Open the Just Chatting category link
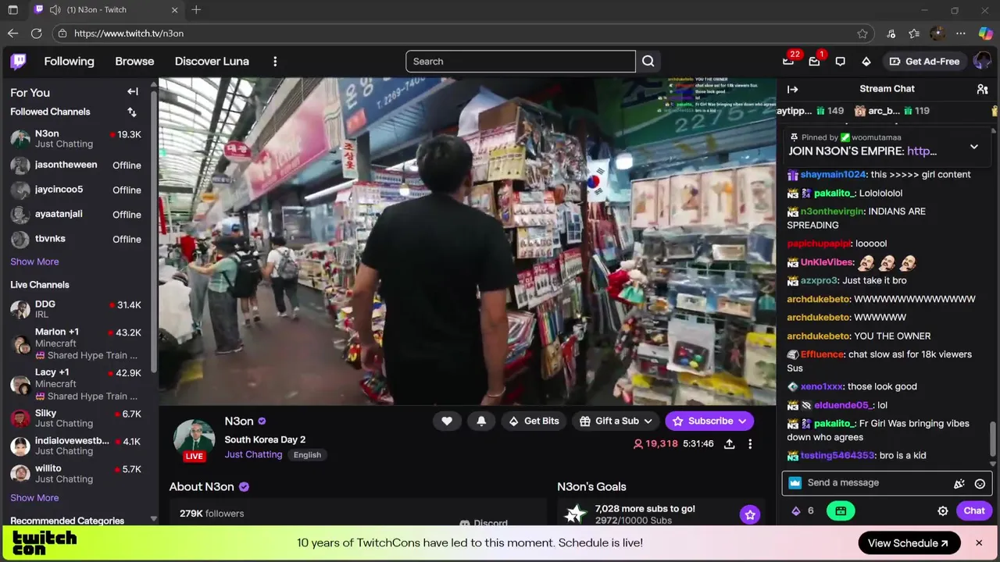This screenshot has height=562, width=1000. tap(253, 455)
